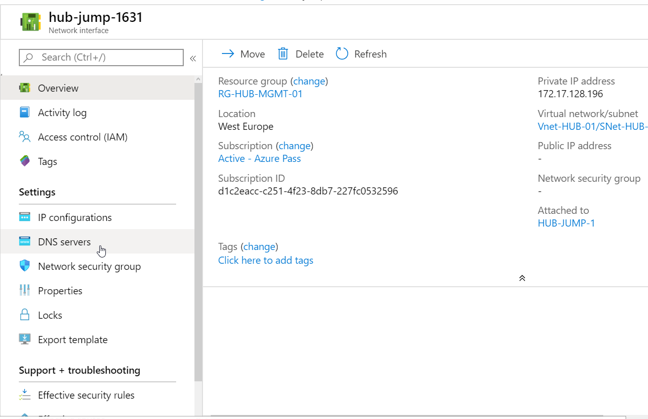Open Effective security rules item
This screenshot has height=419, width=648.
point(97,395)
